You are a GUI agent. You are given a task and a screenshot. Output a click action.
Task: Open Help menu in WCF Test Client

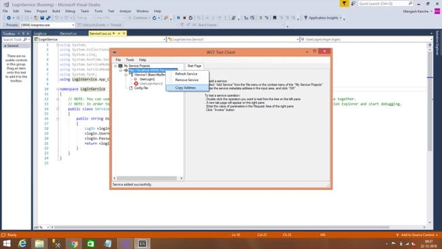pos(143,60)
